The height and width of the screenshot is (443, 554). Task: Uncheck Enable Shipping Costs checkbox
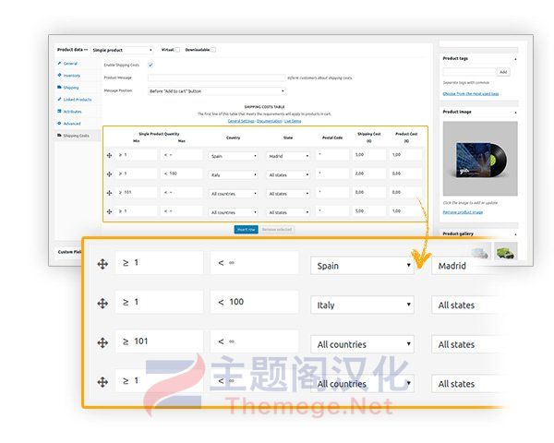151,65
